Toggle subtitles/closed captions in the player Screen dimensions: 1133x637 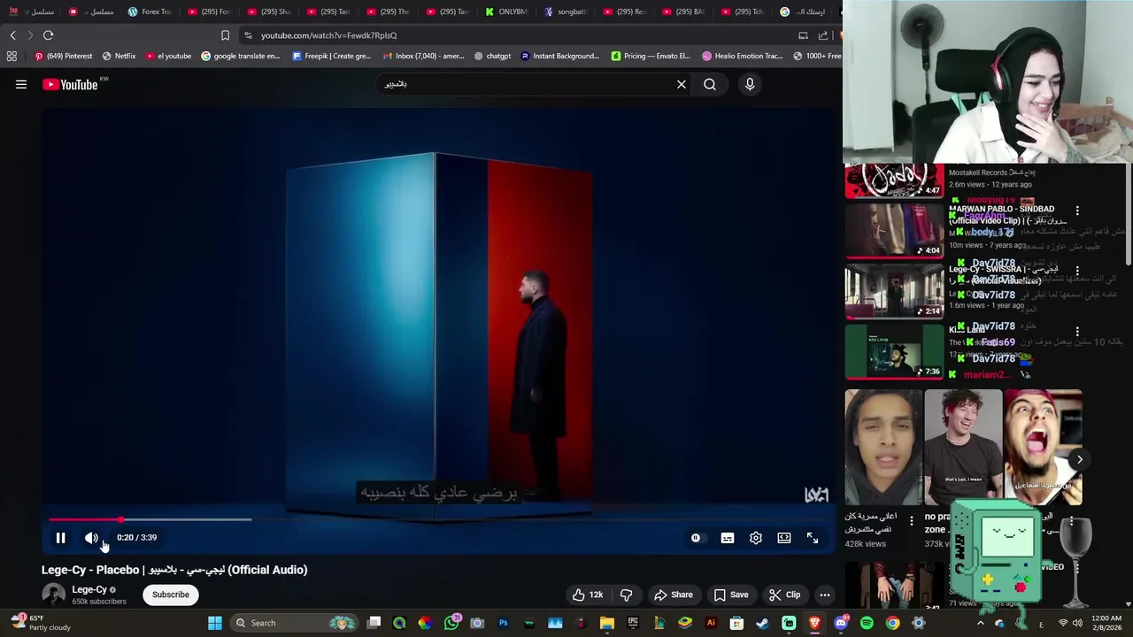[728, 538]
